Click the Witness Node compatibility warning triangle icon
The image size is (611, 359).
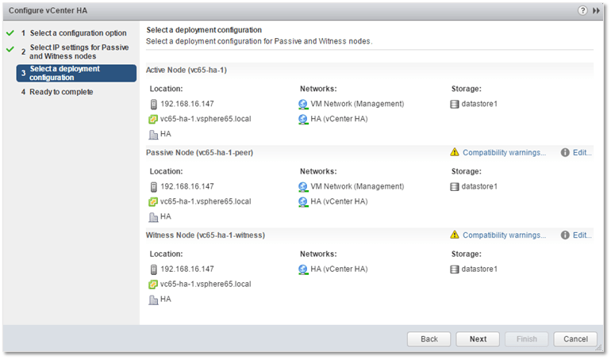[455, 235]
